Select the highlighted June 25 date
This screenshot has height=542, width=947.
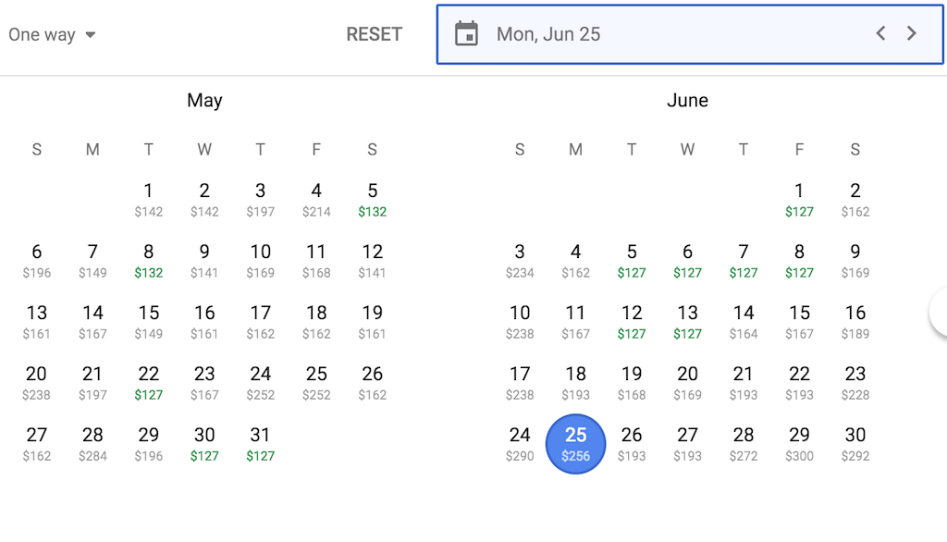[575, 444]
